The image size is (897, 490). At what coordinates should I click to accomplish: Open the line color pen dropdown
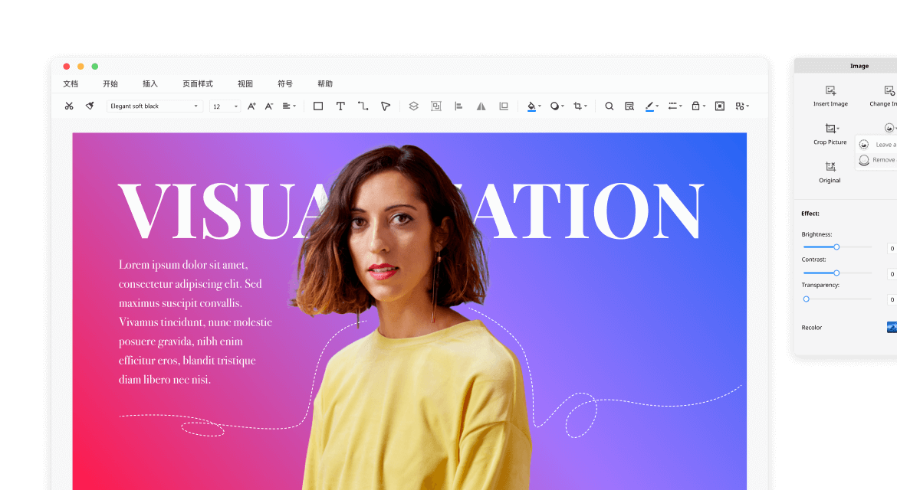652,106
